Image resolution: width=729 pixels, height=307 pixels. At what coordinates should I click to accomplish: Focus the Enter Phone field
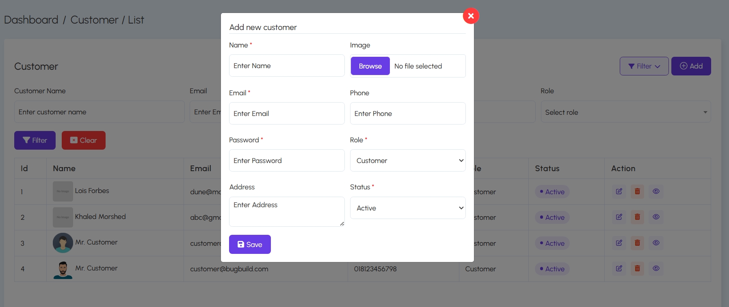[x=408, y=114]
